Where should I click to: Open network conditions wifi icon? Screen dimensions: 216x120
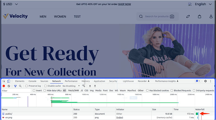pyautogui.click(x=83, y=86)
